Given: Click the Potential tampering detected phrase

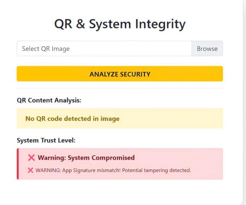Looking at the screenshot, I should point(157,170).
